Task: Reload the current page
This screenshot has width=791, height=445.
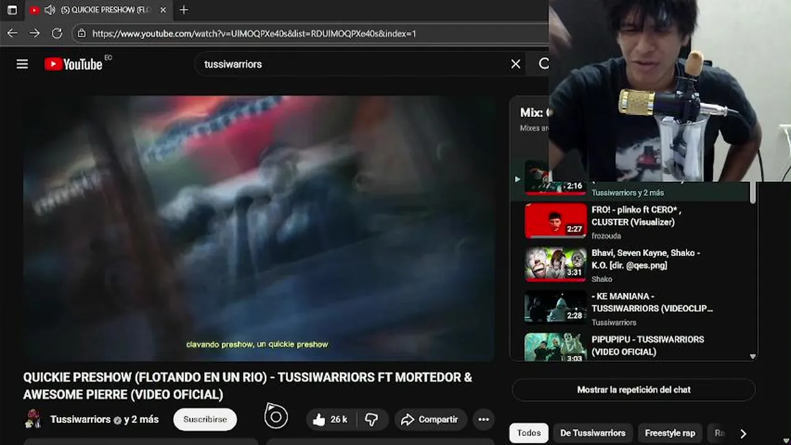Action: click(57, 33)
